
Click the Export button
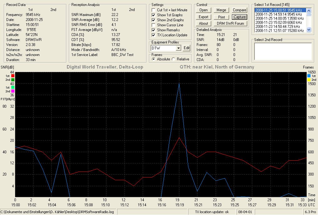point(203,17)
